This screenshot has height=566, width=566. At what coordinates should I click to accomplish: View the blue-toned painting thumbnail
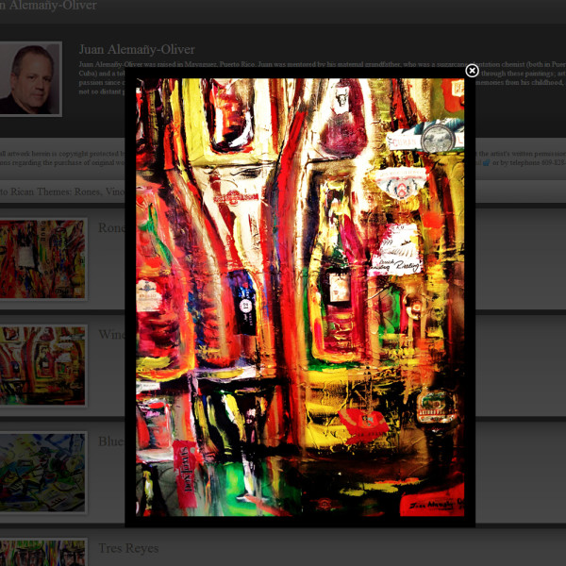[x=42, y=473]
